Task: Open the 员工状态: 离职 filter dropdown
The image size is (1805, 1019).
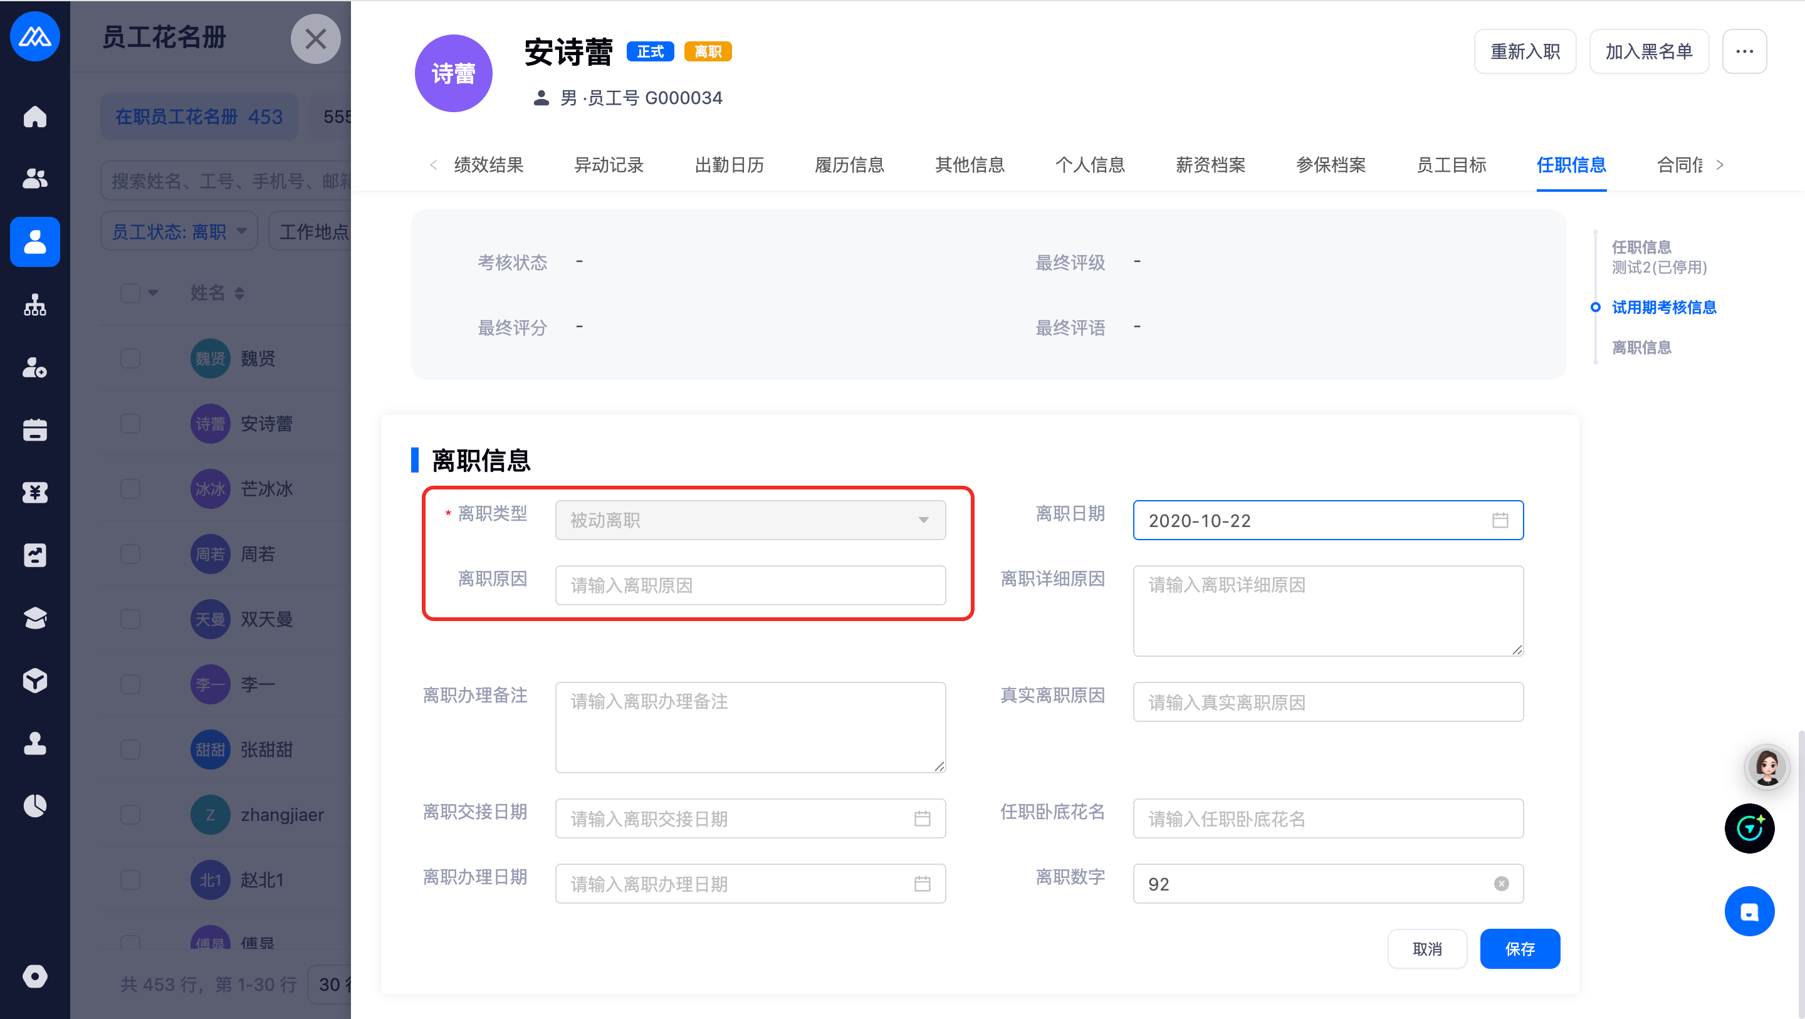Action: 179,232
